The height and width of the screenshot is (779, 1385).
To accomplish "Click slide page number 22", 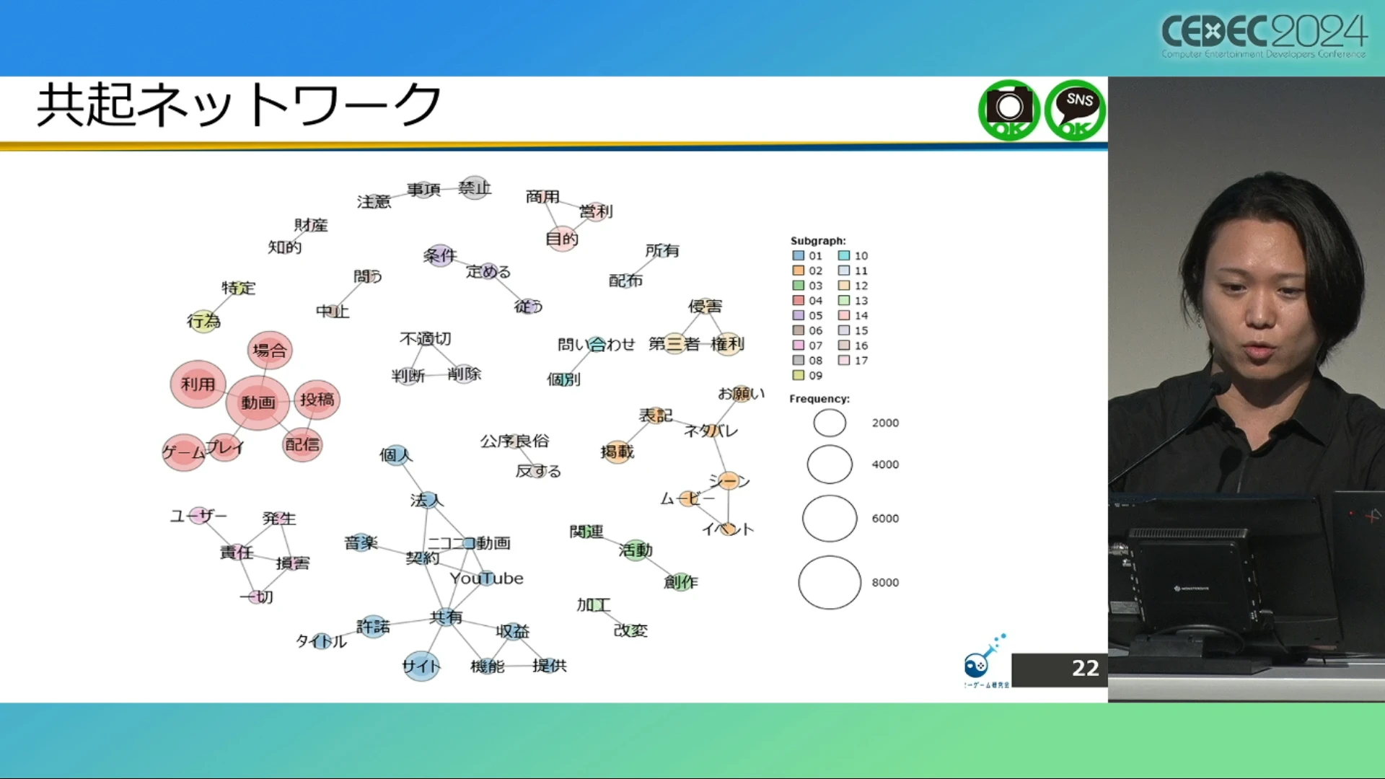I will (1085, 669).
